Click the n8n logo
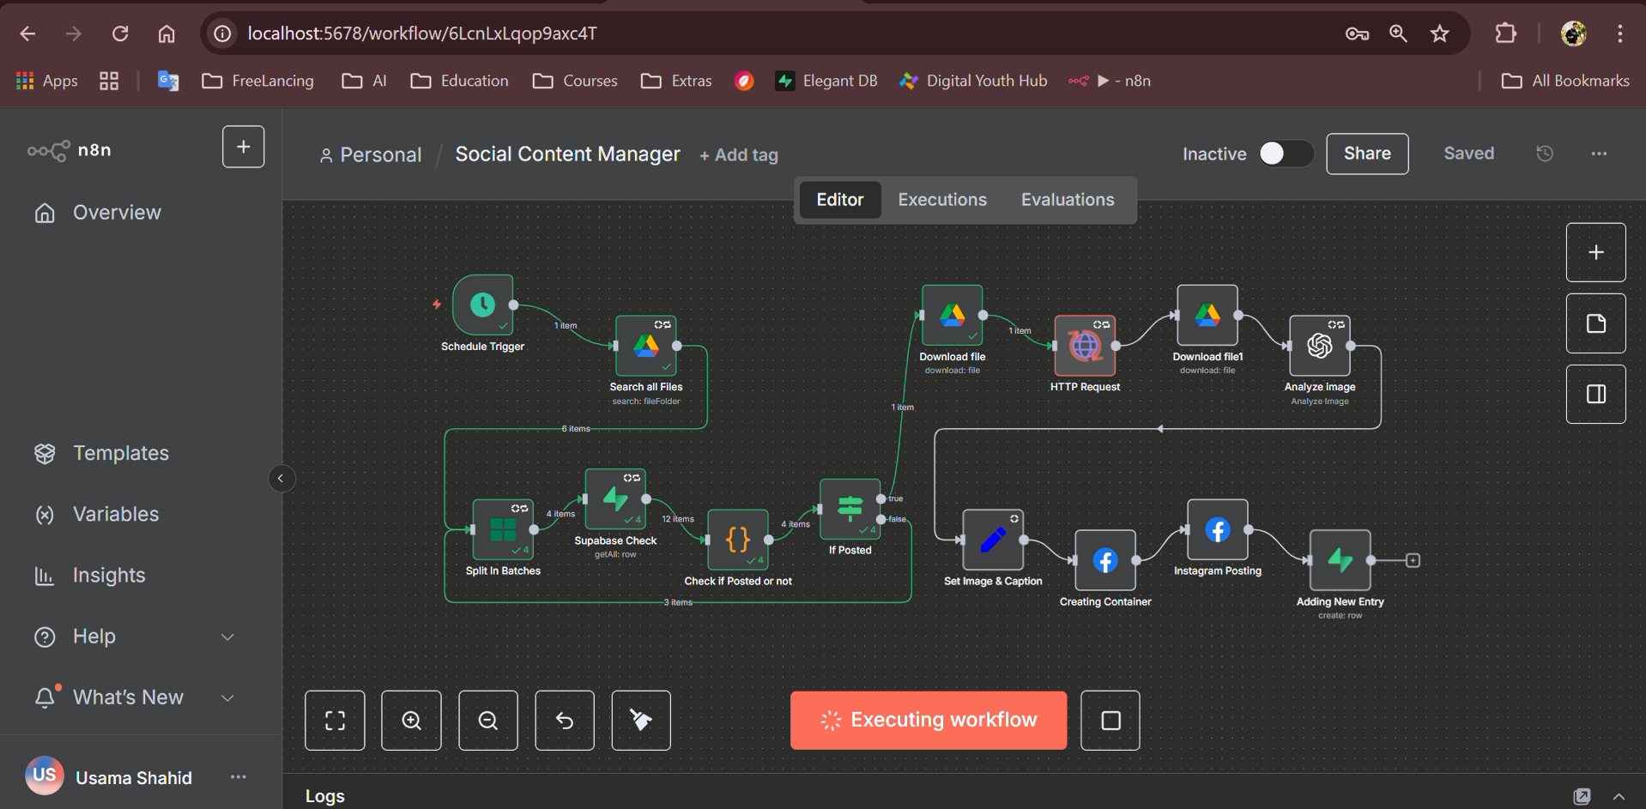The width and height of the screenshot is (1646, 809). click(x=70, y=150)
